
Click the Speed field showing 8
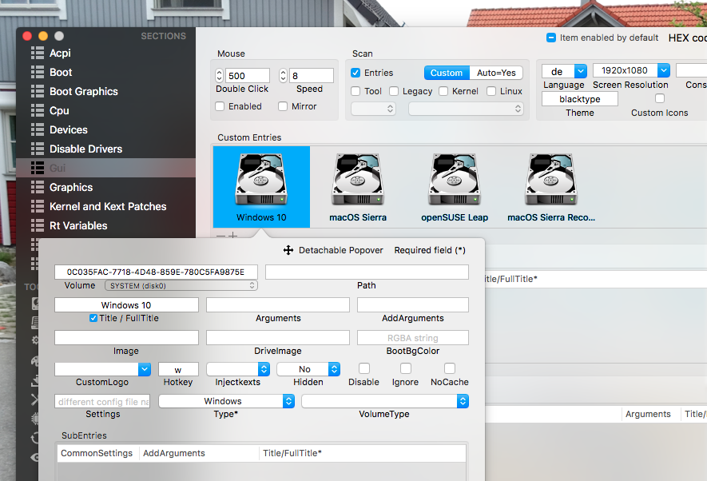tap(311, 75)
